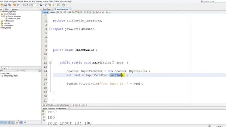226x127 pixels.
Task: Open the Profile menu
Action: pos(45,1)
